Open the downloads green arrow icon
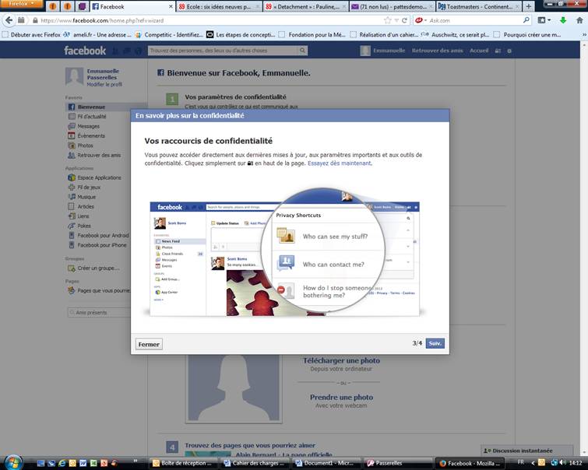The height and width of the screenshot is (470, 588). click(x=563, y=20)
